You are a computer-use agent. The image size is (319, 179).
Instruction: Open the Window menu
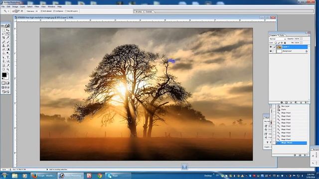[x=51, y=6]
